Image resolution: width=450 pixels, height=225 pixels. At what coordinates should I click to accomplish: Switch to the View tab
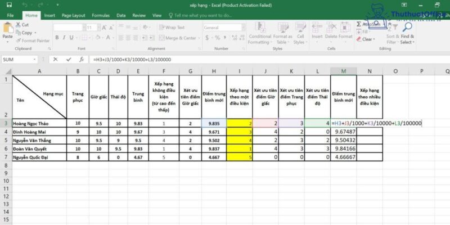(157, 16)
